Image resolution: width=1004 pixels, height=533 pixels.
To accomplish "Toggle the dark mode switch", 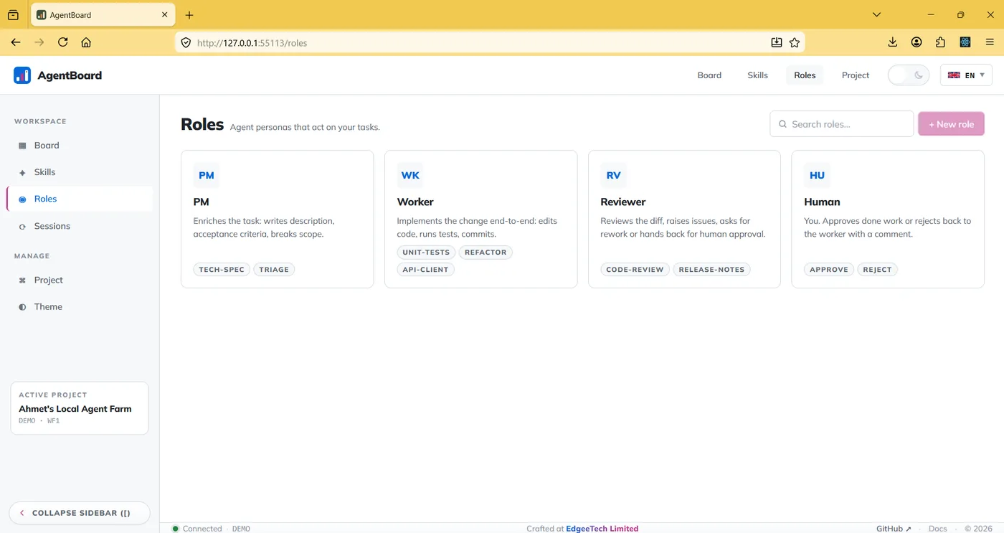I will click(x=909, y=75).
